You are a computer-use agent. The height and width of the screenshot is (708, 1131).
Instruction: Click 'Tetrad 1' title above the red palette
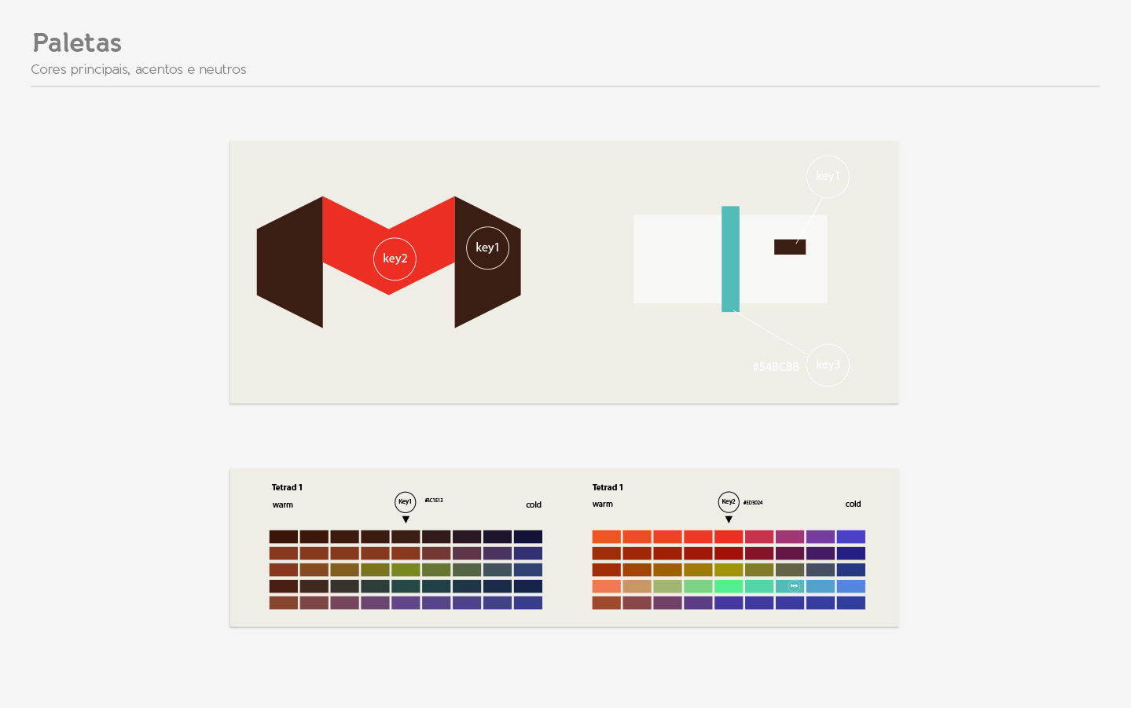point(608,487)
